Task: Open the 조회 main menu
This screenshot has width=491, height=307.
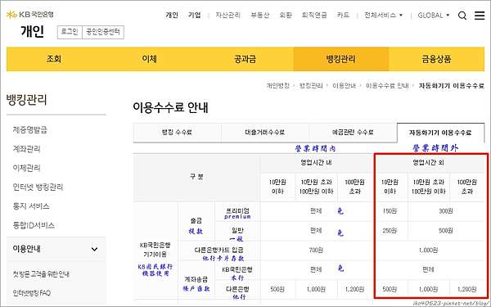Action: 54,59
